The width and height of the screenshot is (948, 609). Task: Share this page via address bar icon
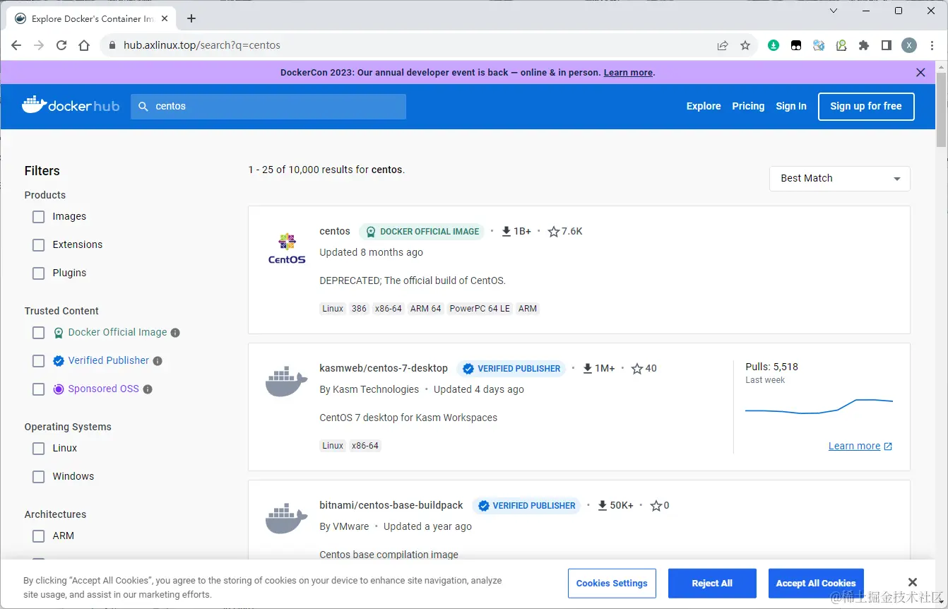click(x=723, y=45)
